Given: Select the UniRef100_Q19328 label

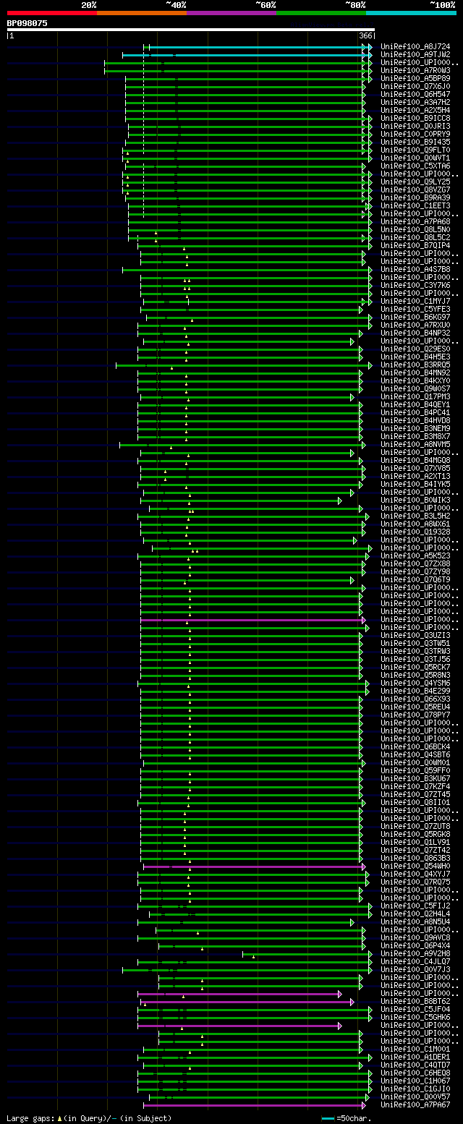Looking at the screenshot, I should [x=415, y=532].
